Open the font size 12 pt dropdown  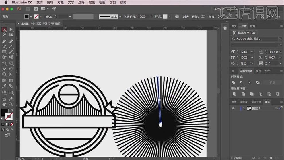(x=252, y=52)
